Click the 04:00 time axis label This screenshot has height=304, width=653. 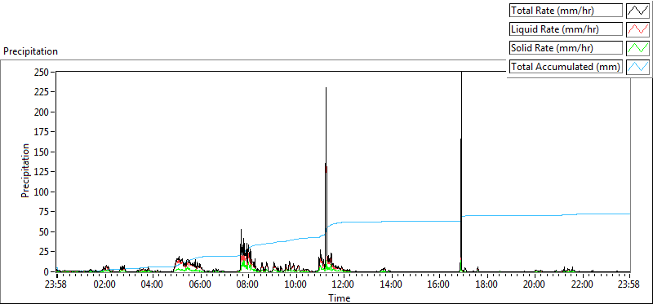(x=153, y=285)
